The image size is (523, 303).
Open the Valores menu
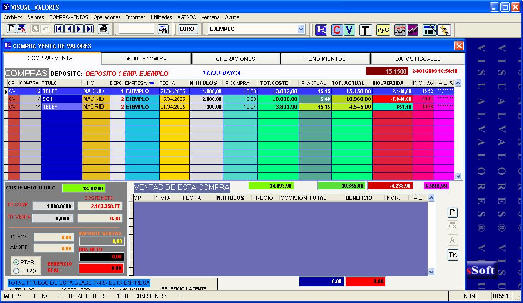point(36,17)
